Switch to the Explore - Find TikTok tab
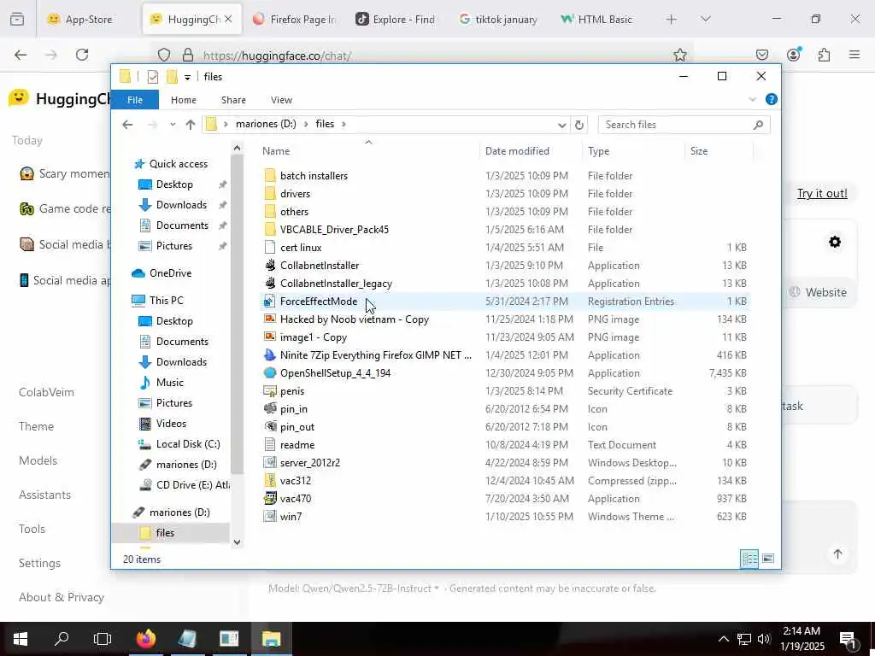 396,19
